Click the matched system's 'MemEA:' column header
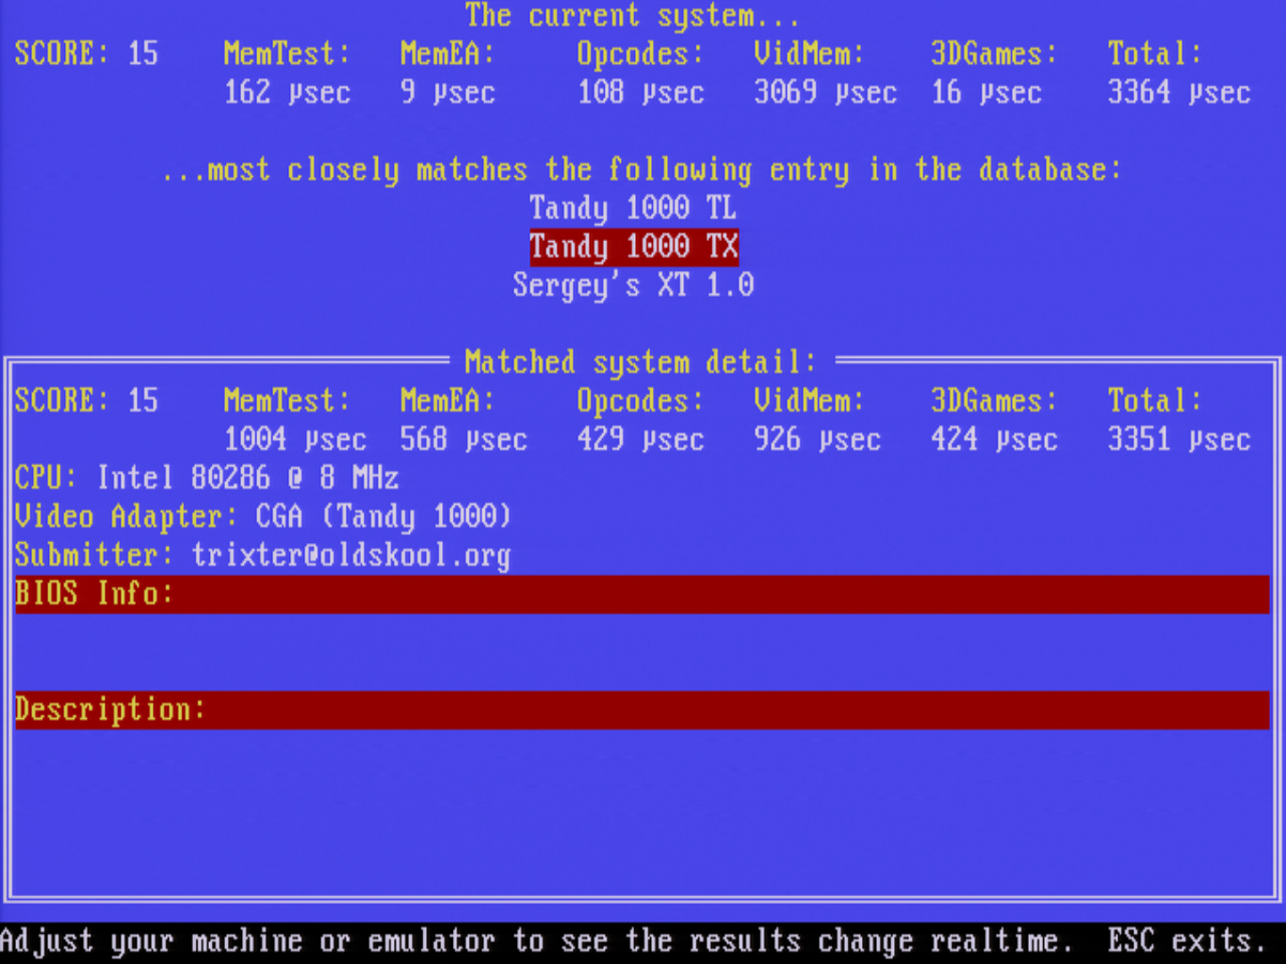The width and height of the screenshot is (1286, 964). pos(448,401)
